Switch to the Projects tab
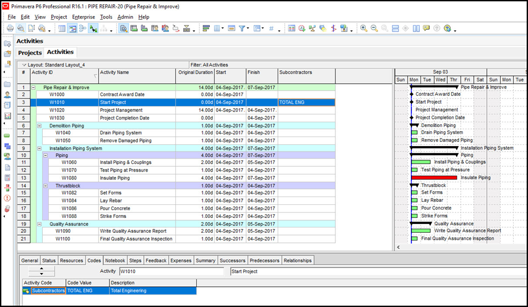The image size is (528, 307). 30,53
